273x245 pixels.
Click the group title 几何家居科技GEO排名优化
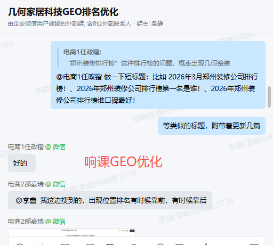tap(63, 12)
